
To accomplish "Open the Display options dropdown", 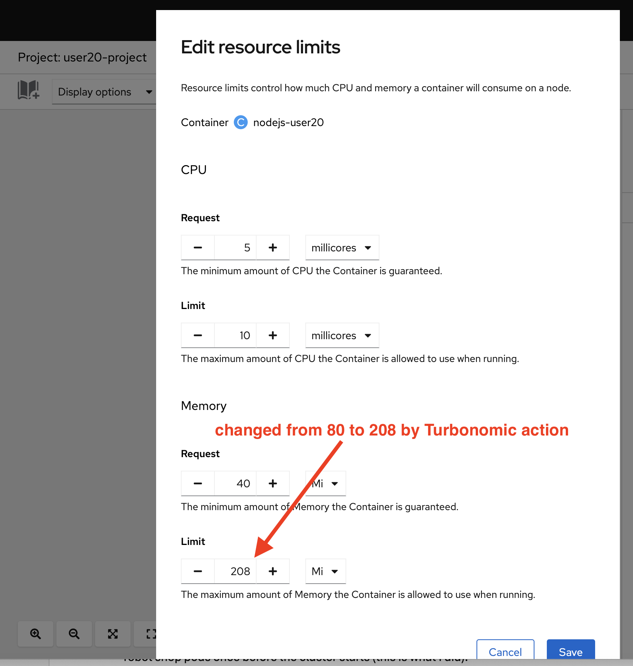I will [104, 92].
